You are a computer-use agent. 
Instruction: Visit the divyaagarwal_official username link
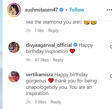coord(49,45)
